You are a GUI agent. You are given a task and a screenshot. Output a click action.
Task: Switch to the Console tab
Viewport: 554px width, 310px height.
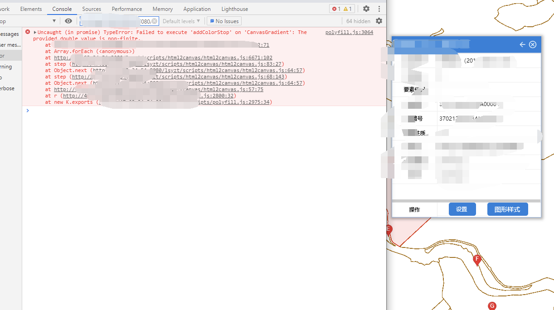[62, 9]
